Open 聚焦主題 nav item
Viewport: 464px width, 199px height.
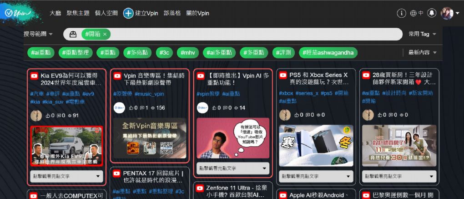tap(78, 13)
